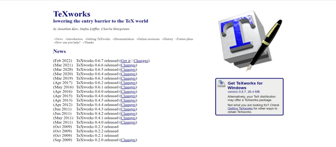Open Changes link for TeXworks 0.6.3

(x=128, y=78)
